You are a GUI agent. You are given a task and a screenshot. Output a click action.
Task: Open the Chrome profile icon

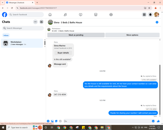click(x=156, y=8)
